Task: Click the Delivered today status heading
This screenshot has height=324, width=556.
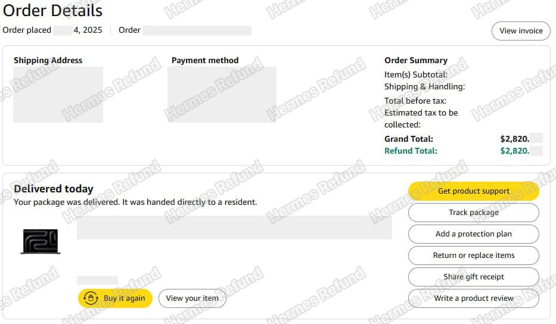Action: pos(54,189)
